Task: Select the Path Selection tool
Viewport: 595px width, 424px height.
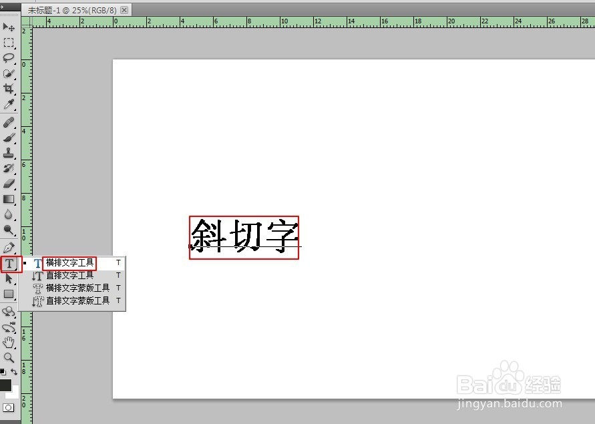Action: [9, 279]
